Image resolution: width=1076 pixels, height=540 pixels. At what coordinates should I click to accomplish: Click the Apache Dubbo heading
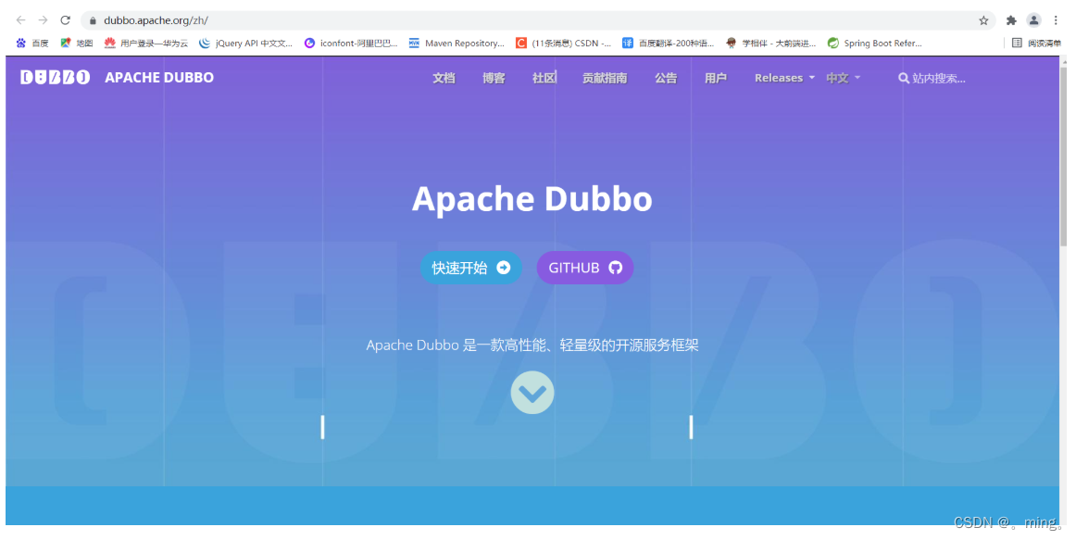tap(532, 199)
